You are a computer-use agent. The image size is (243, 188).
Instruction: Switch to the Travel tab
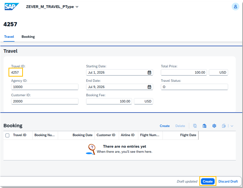click(x=9, y=37)
